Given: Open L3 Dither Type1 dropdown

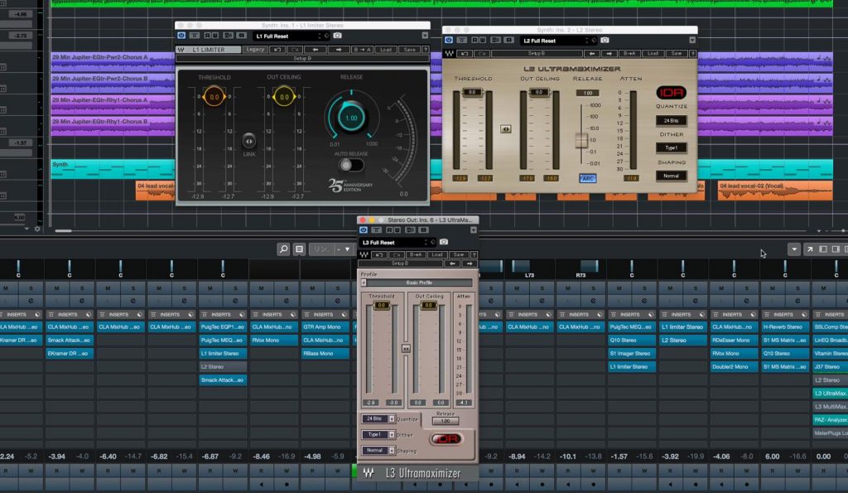Looking at the screenshot, I should click(x=378, y=434).
